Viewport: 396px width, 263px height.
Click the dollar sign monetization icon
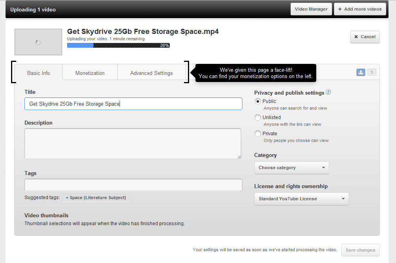pyautogui.click(x=372, y=73)
